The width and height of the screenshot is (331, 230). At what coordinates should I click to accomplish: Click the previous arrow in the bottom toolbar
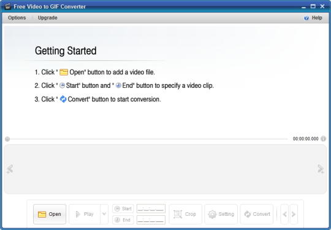(x=284, y=214)
